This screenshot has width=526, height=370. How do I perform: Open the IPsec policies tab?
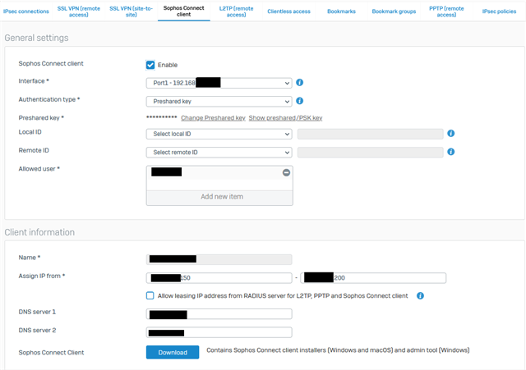point(499,11)
